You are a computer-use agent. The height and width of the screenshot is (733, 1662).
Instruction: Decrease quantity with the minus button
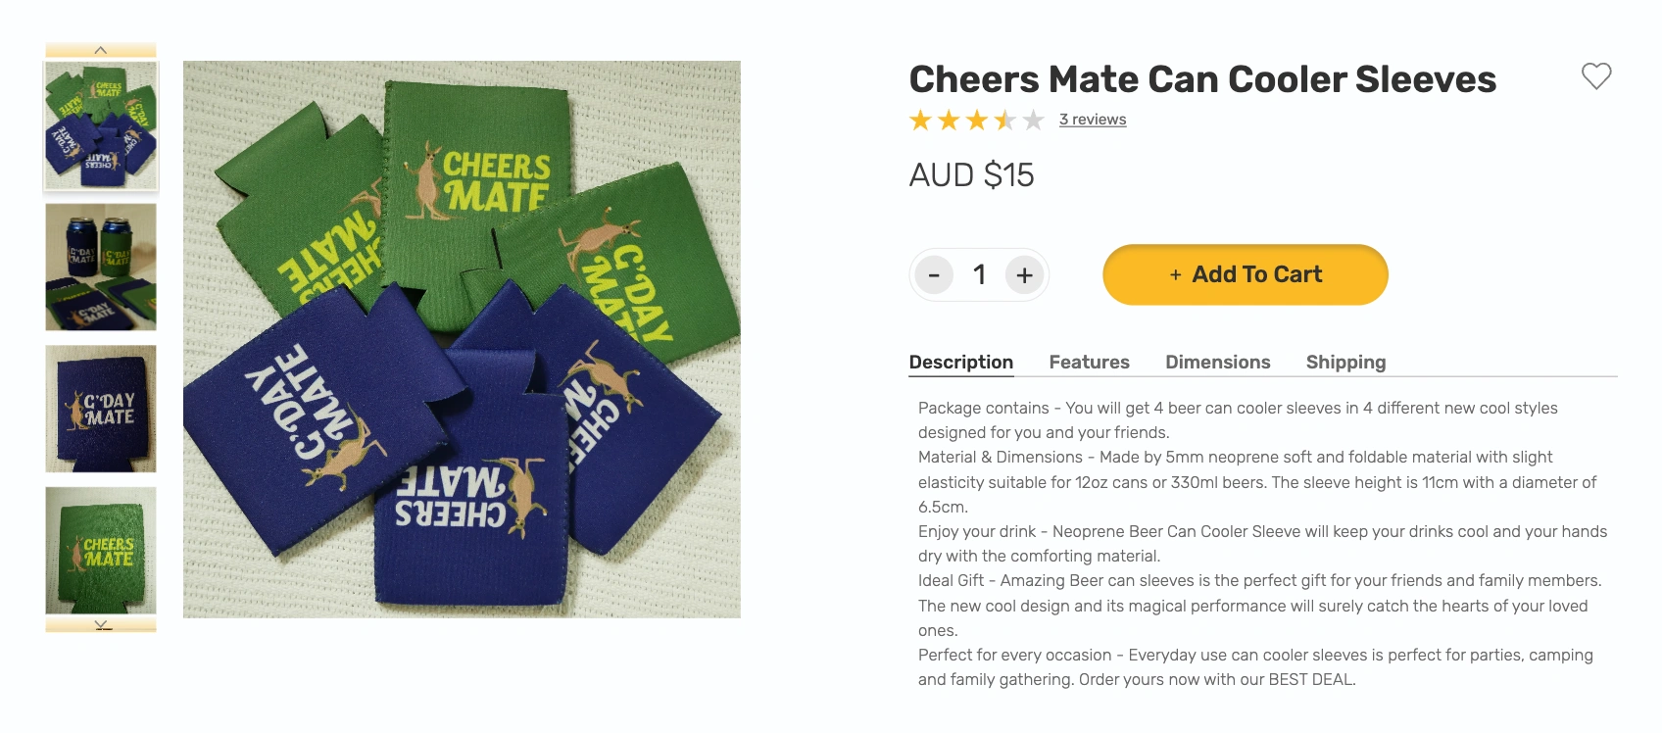(x=934, y=275)
